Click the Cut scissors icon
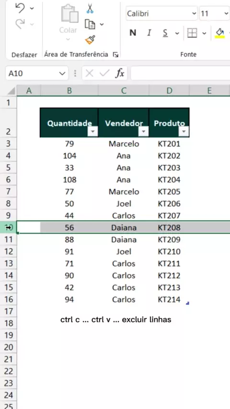230x409 pixels. 90,9
